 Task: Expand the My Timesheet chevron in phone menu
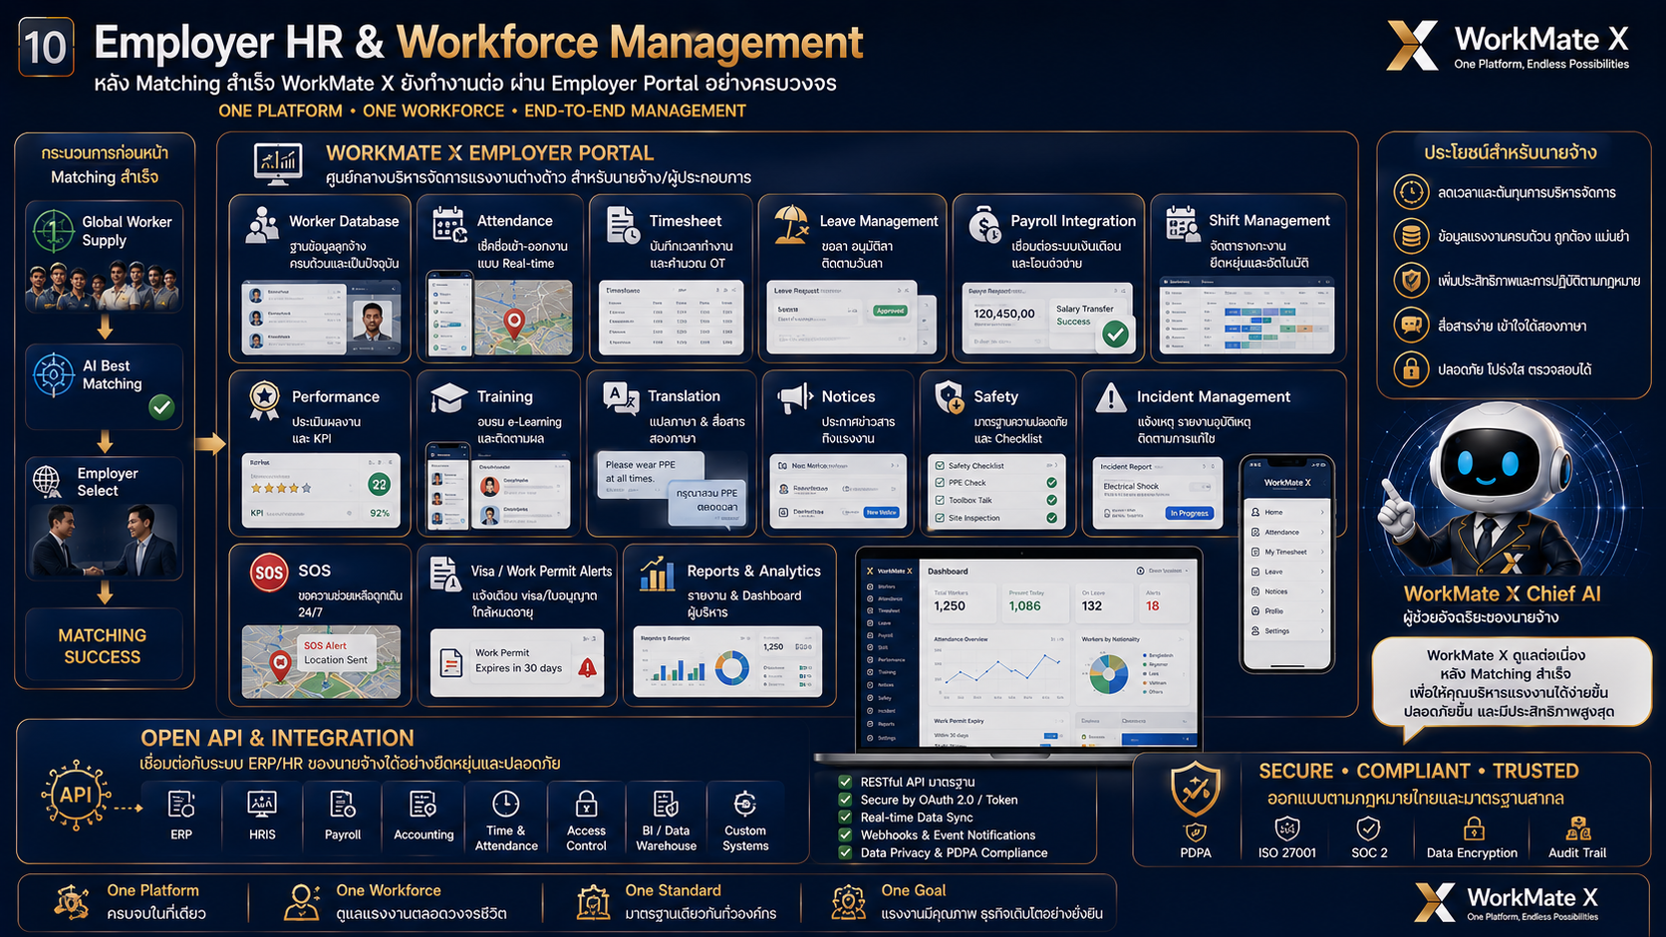(1322, 552)
